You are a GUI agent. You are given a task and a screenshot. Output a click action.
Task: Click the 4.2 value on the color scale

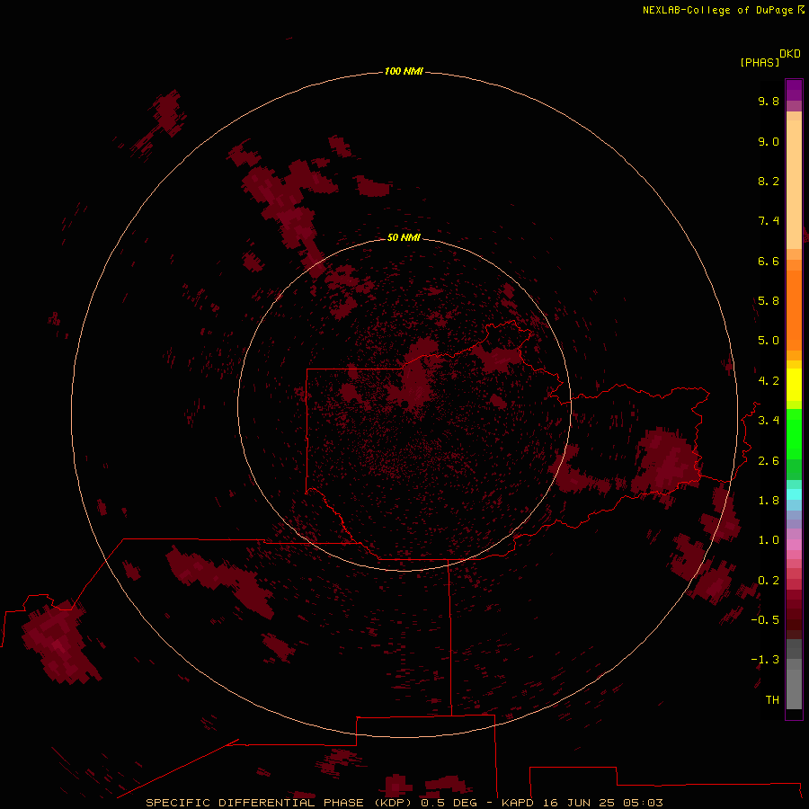[x=769, y=381]
